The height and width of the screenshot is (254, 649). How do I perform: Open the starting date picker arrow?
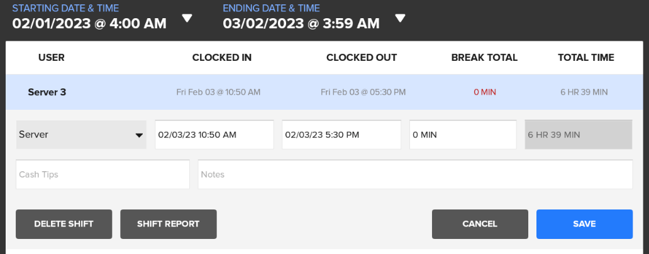pyautogui.click(x=187, y=18)
